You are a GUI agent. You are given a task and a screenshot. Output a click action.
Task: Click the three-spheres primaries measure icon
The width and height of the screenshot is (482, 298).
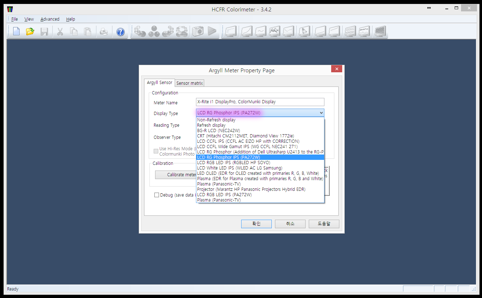coord(154,32)
